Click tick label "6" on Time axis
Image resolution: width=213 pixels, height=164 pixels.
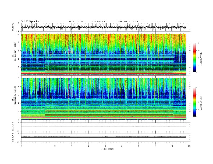(x=122, y=146)
